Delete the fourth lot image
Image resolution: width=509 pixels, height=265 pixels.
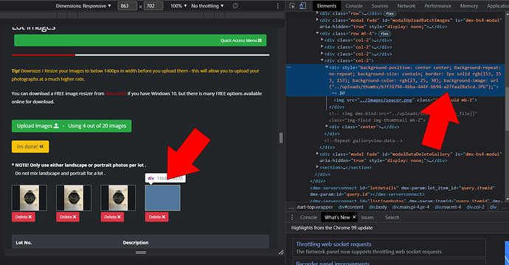pos(157,217)
